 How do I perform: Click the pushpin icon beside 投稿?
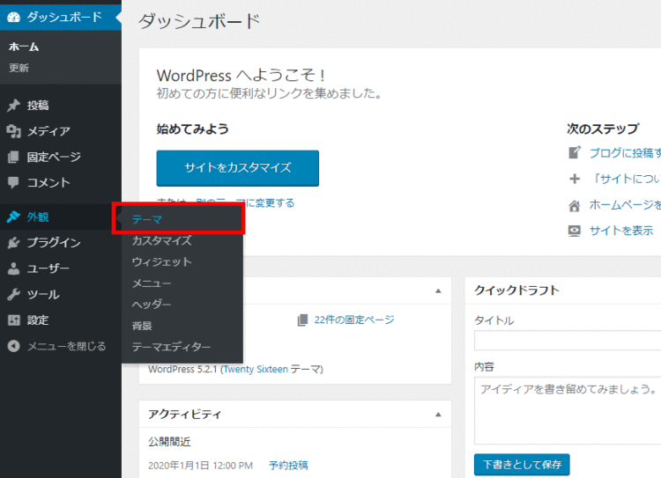click(13, 106)
